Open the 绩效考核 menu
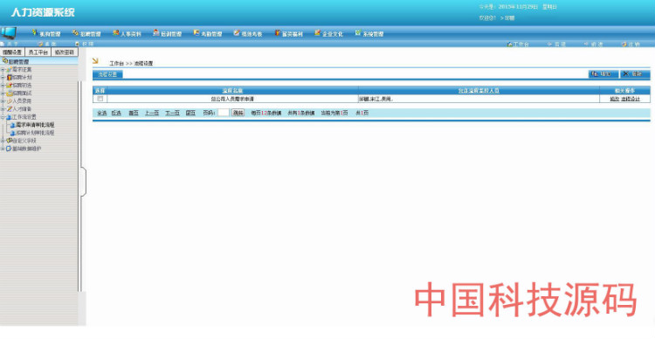 tap(248, 33)
